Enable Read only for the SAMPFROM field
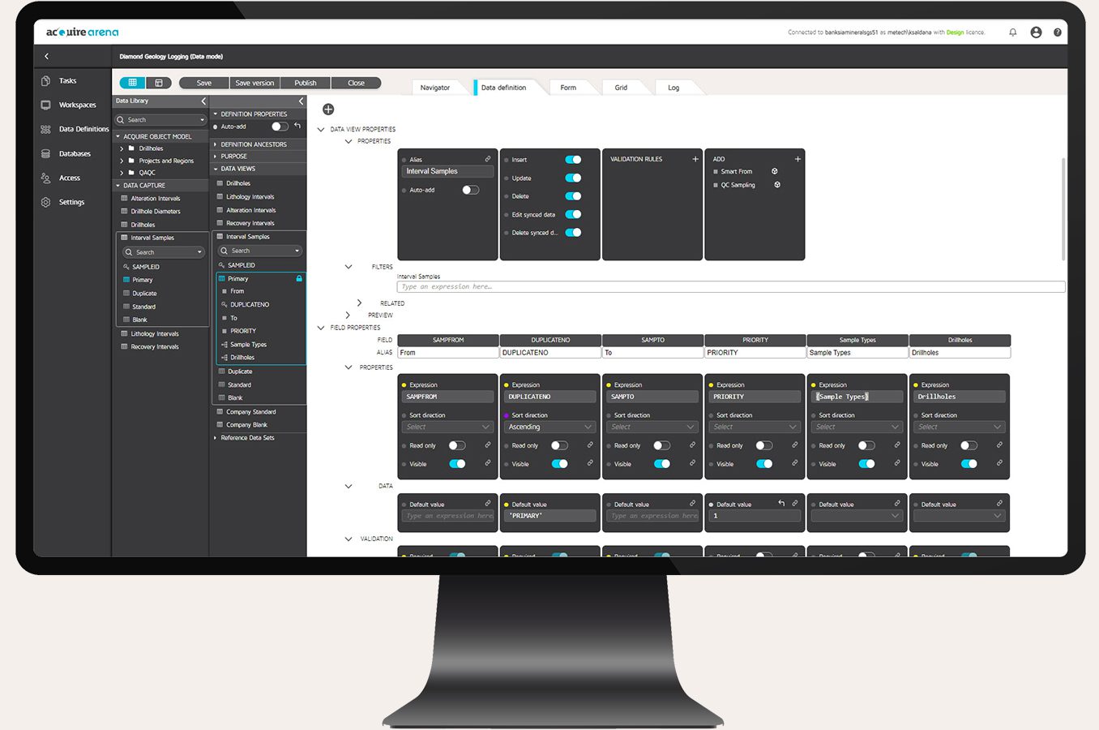 click(x=457, y=445)
